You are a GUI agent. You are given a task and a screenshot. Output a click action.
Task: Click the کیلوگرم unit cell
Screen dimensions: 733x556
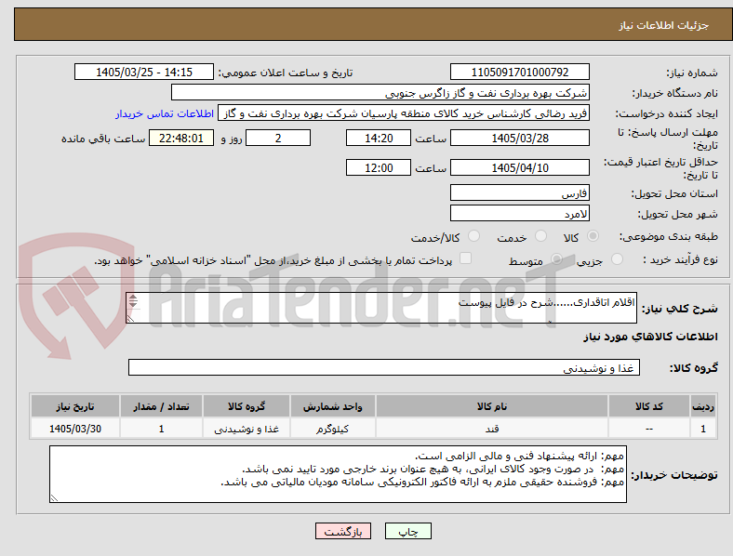click(332, 429)
